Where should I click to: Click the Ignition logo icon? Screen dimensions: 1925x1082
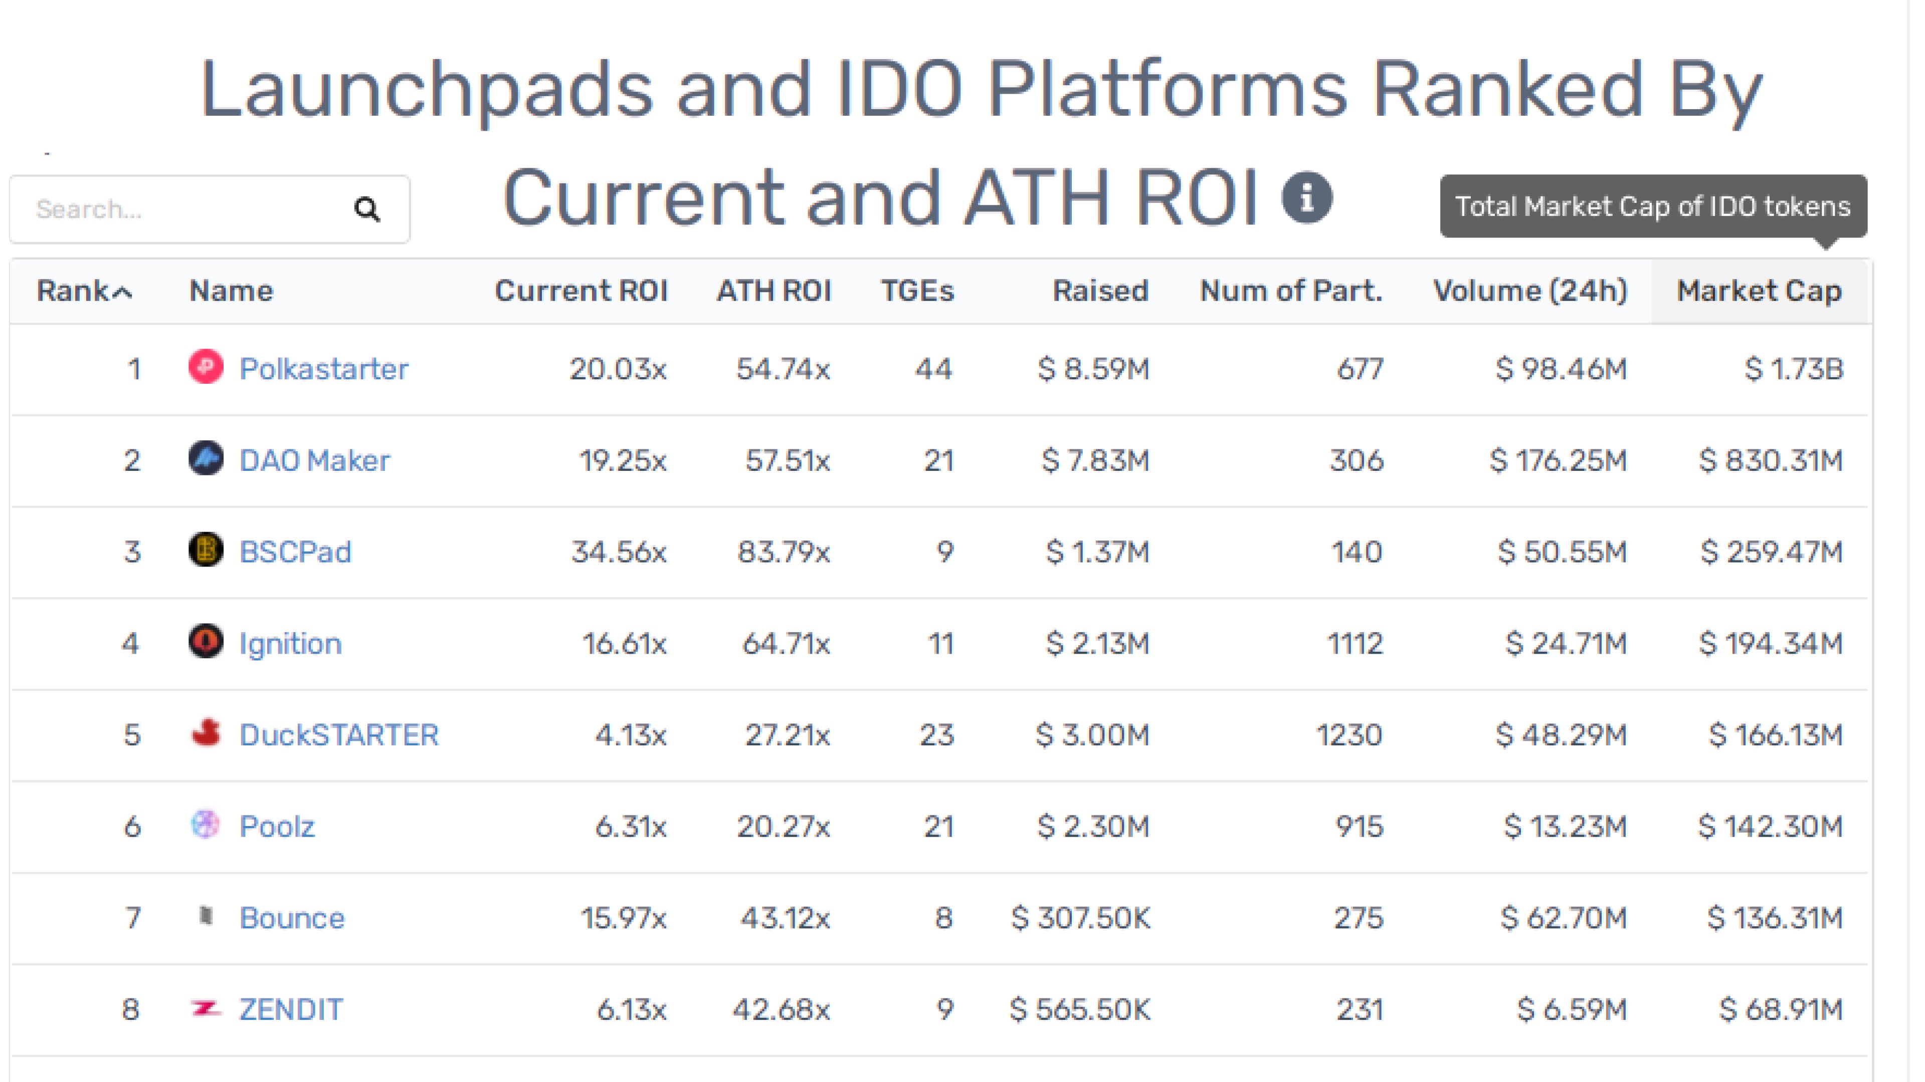[x=206, y=641]
